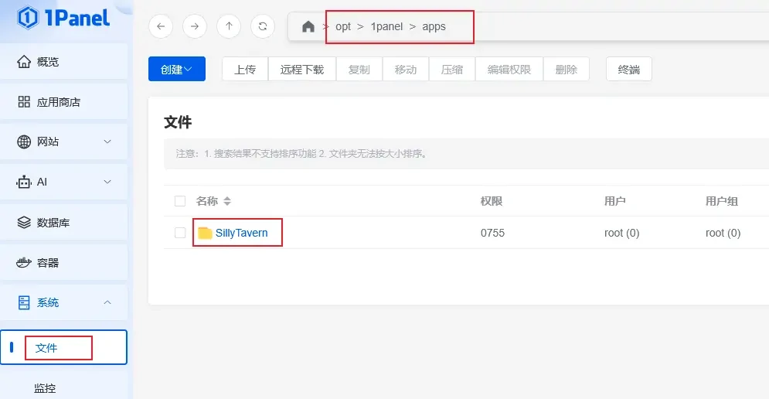The height and width of the screenshot is (399, 769).
Task: Click the back navigation arrow button
Action: click(160, 26)
